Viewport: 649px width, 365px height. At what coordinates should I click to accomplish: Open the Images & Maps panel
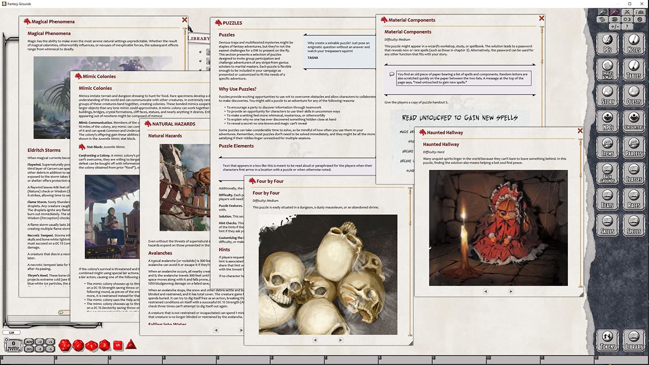point(608,69)
